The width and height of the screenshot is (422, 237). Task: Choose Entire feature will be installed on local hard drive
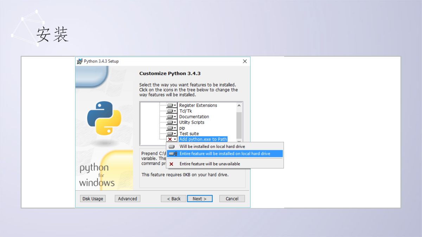pos(225,154)
